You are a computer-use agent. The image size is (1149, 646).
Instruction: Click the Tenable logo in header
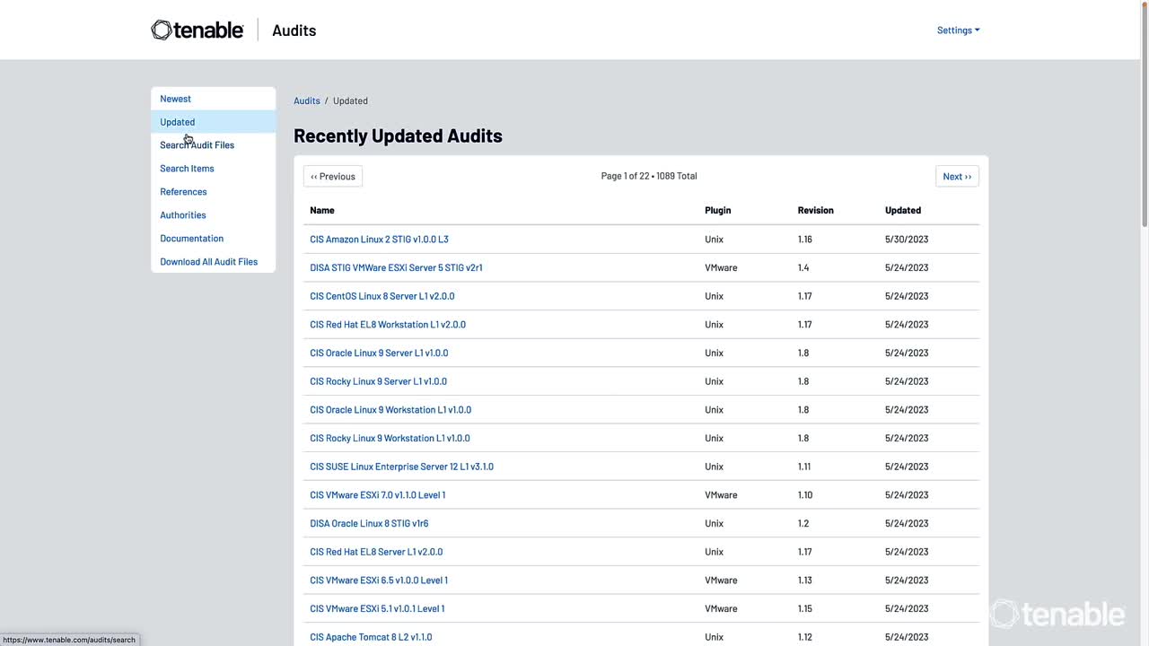click(197, 31)
